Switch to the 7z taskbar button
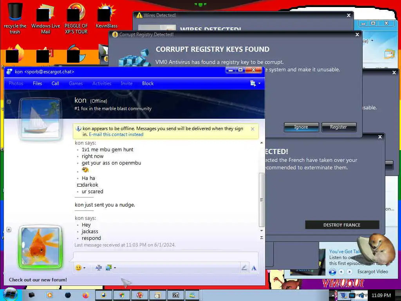401x301 pixels. [x=176, y=296]
